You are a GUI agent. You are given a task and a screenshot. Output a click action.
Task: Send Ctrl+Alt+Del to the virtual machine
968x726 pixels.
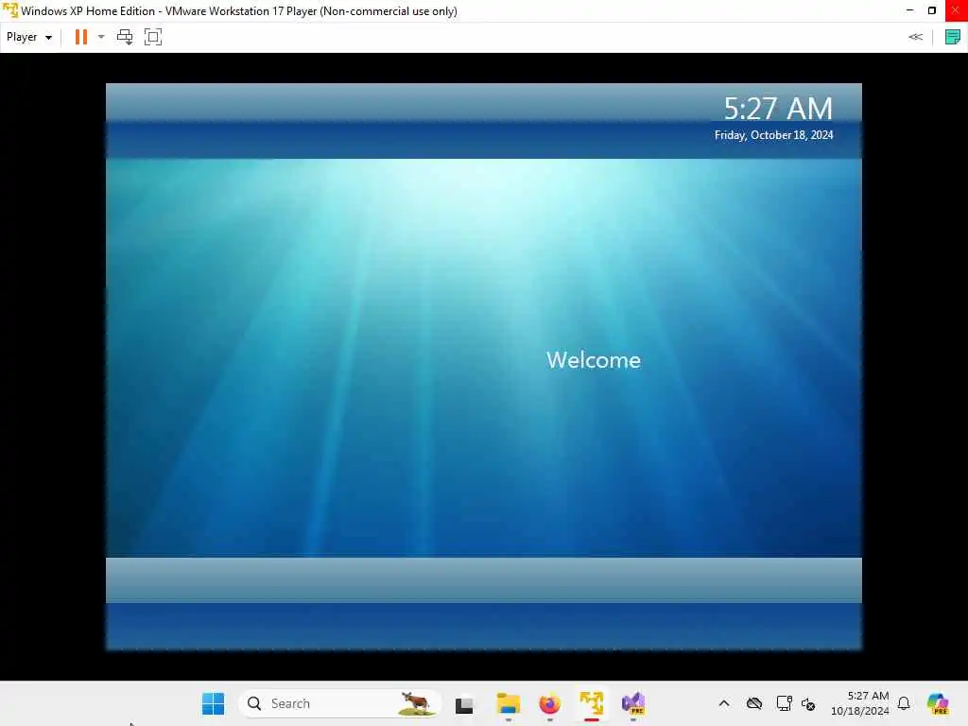[x=125, y=37]
